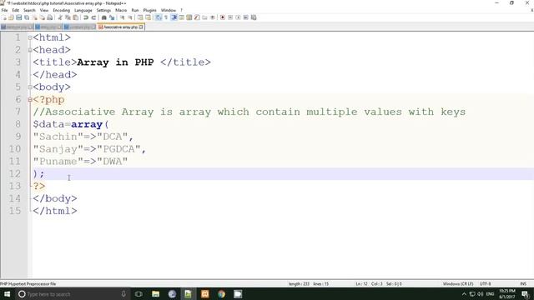Viewport: 534px width, 300px height.
Task: Click the volume speaker tray icon
Action: click(x=481, y=294)
